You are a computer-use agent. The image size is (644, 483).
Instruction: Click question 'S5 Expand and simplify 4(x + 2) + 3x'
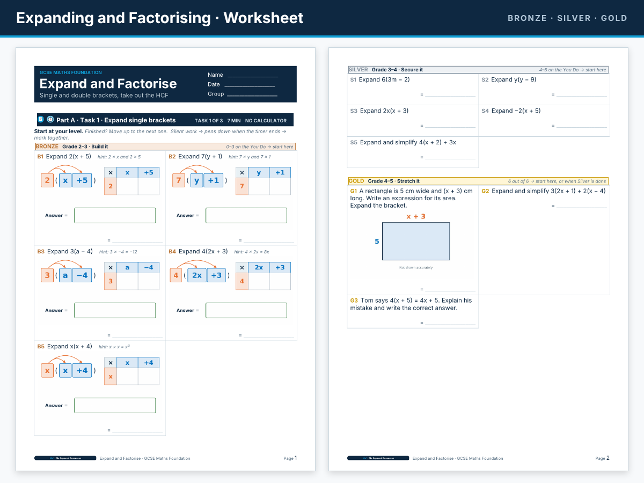[x=403, y=142]
